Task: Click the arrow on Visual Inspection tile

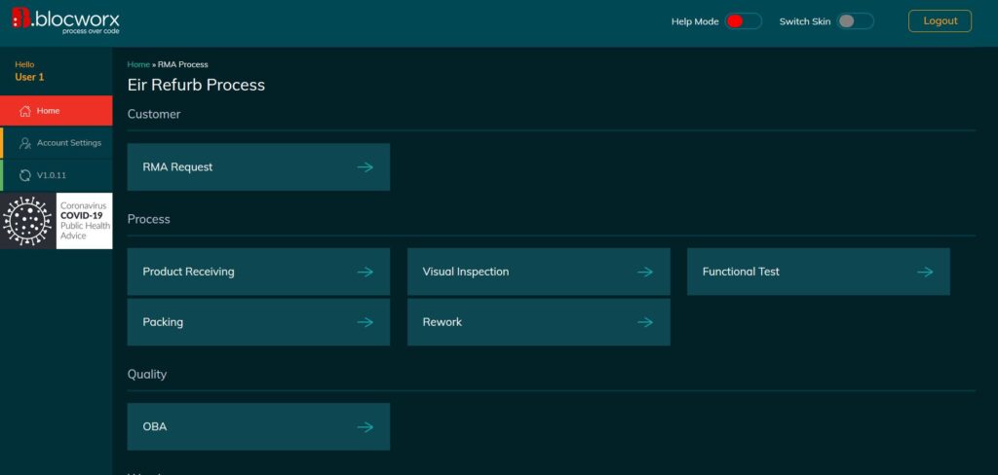Action: coord(645,272)
